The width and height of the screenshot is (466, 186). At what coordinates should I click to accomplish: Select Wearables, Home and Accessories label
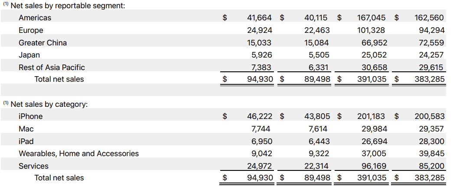pyautogui.click(x=78, y=154)
